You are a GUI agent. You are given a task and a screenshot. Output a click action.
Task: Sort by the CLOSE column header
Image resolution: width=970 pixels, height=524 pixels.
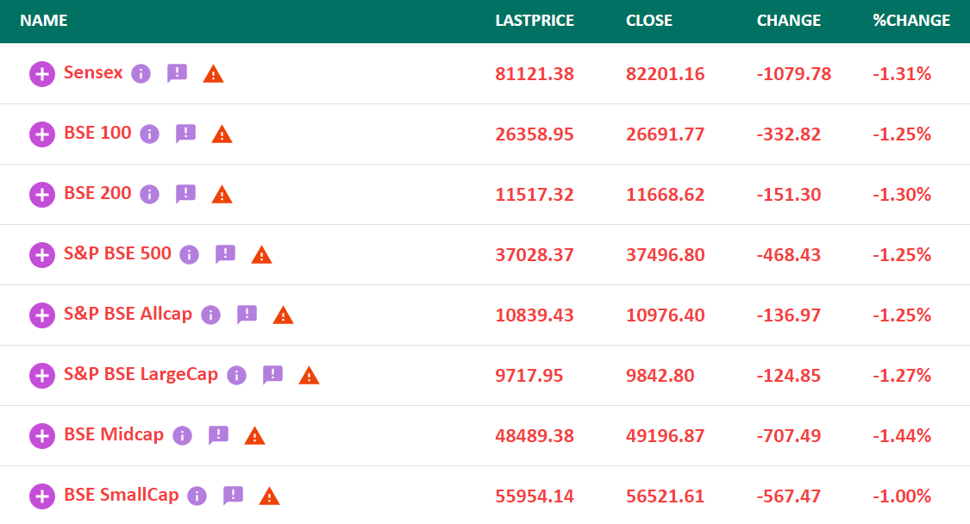point(649,21)
